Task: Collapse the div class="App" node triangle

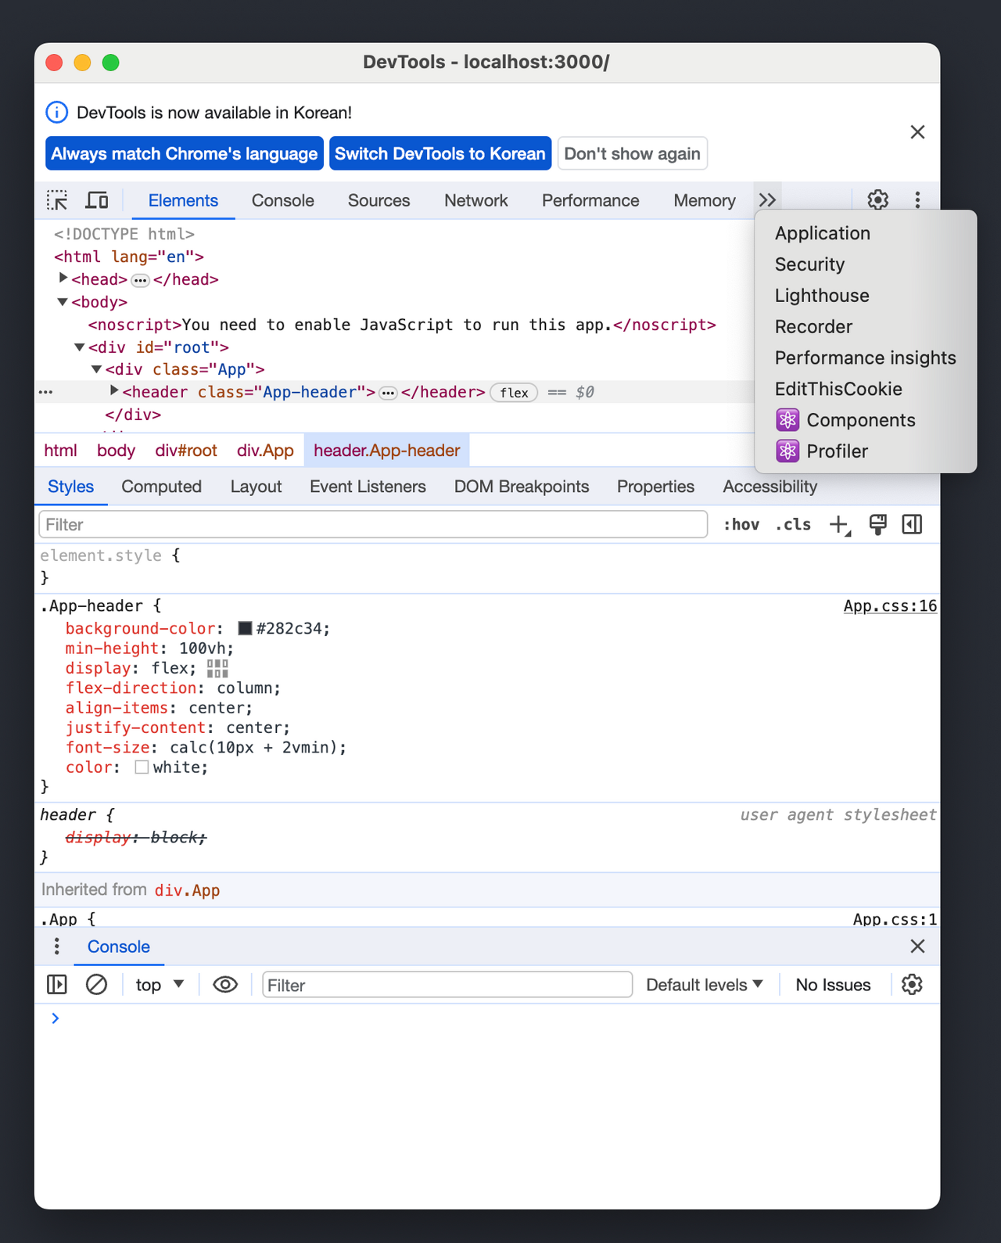Action: [x=97, y=369]
